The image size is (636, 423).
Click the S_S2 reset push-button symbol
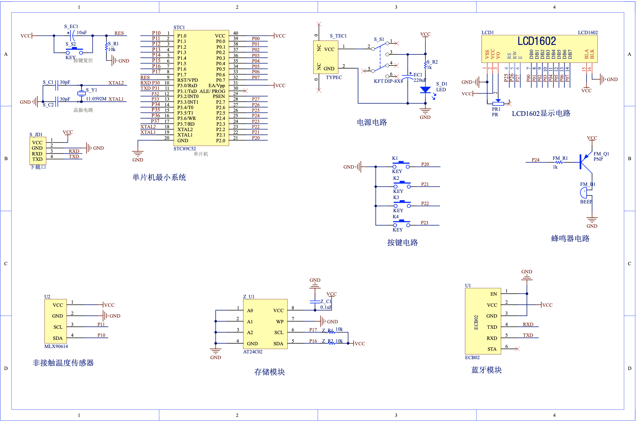74,51
